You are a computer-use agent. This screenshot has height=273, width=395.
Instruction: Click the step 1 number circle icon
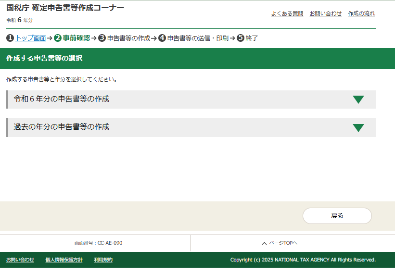(10, 38)
